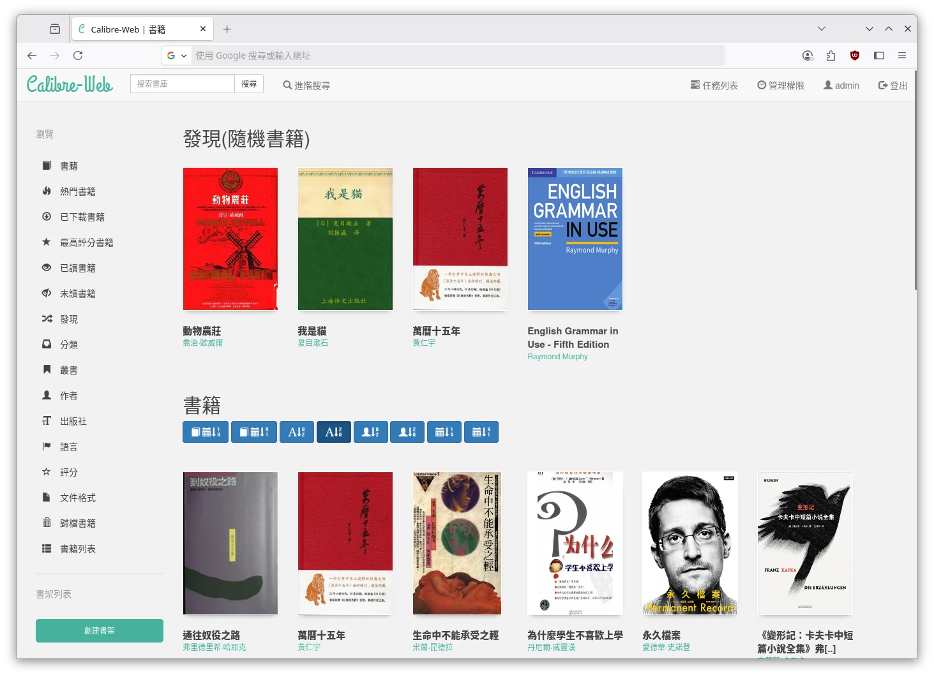Click the 搜索書庫 search input field

pos(183,84)
